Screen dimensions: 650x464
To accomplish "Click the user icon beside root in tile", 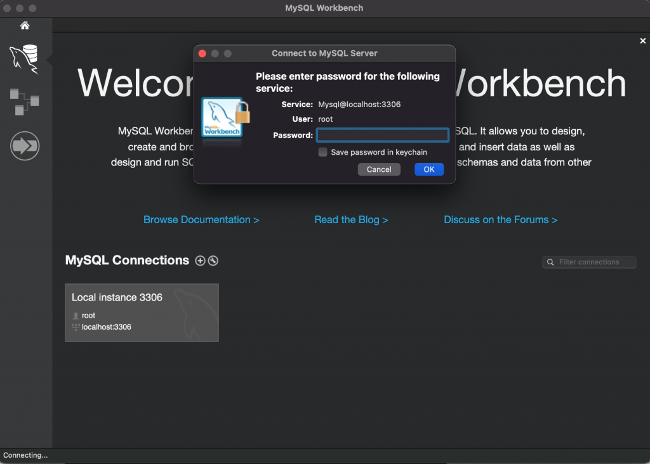I will [x=76, y=316].
